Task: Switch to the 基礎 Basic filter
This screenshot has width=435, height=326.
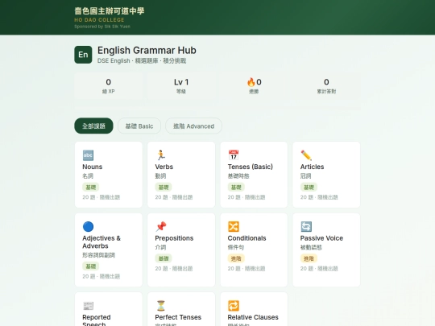Action: coord(139,126)
